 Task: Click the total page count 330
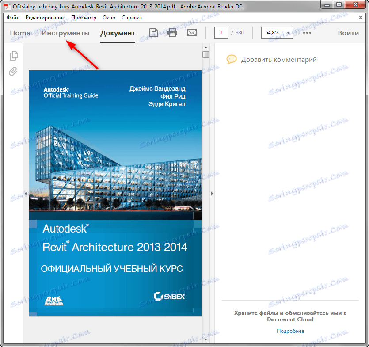click(240, 33)
